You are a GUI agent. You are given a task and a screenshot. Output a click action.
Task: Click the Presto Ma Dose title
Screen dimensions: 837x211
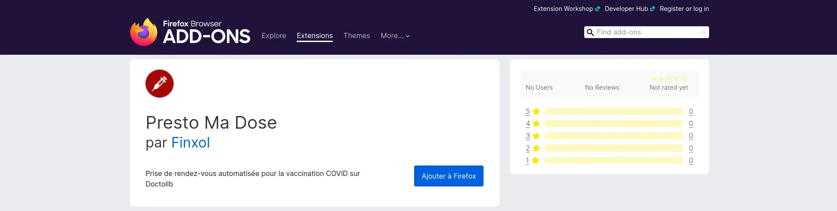click(x=211, y=123)
